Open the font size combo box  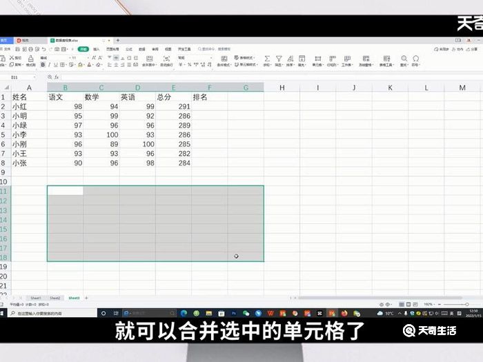[x=81, y=57]
